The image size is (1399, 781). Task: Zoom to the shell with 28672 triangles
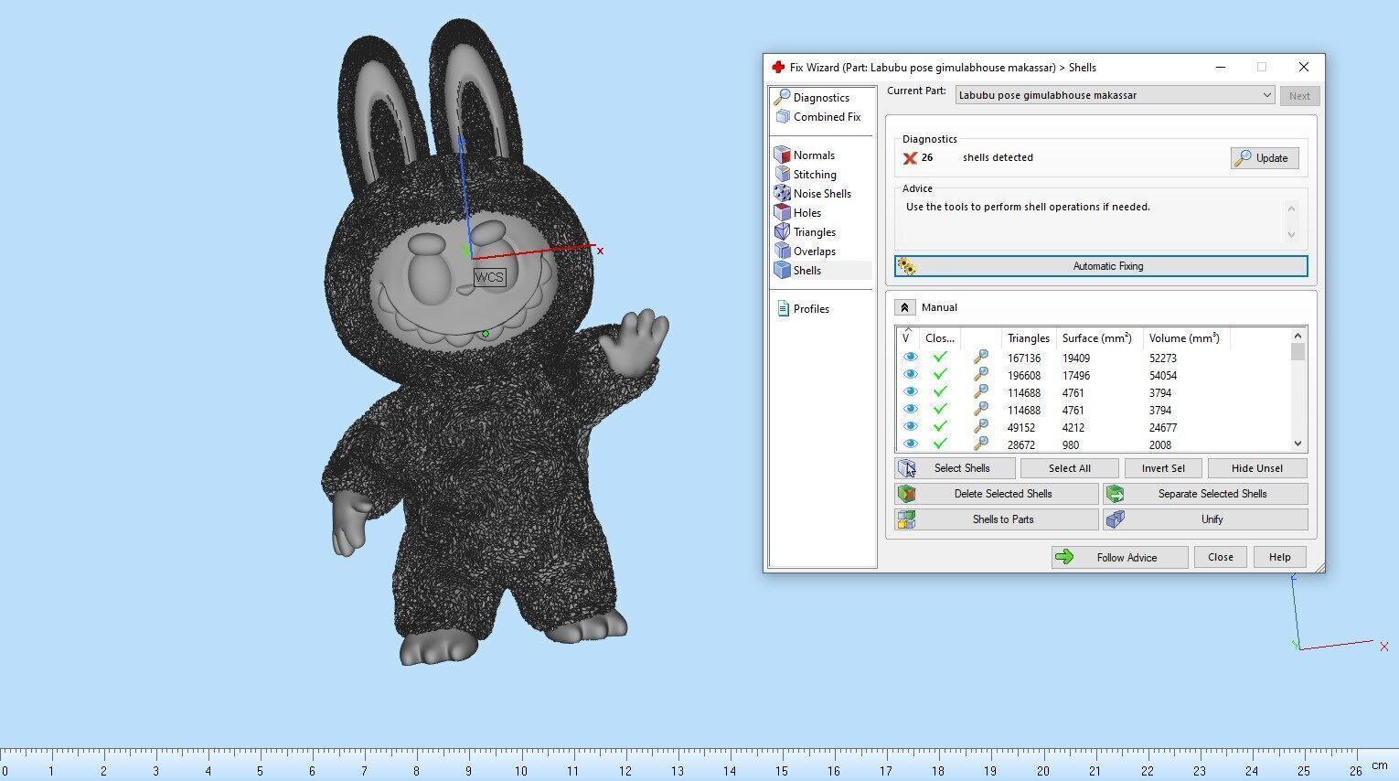pyautogui.click(x=980, y=444)
